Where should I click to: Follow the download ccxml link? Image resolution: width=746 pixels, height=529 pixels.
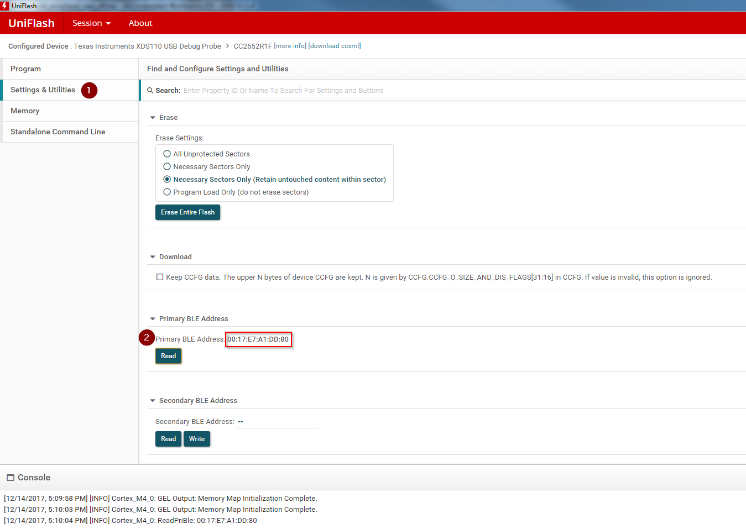coord(334,46)
